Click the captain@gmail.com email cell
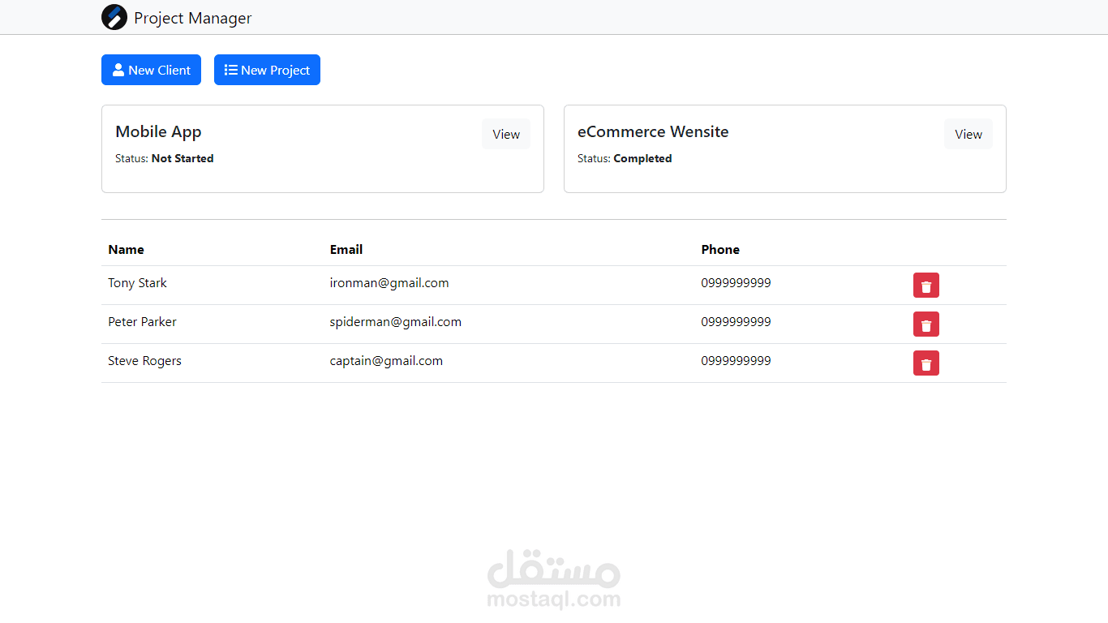1108x623 pixels. [386, 361]
